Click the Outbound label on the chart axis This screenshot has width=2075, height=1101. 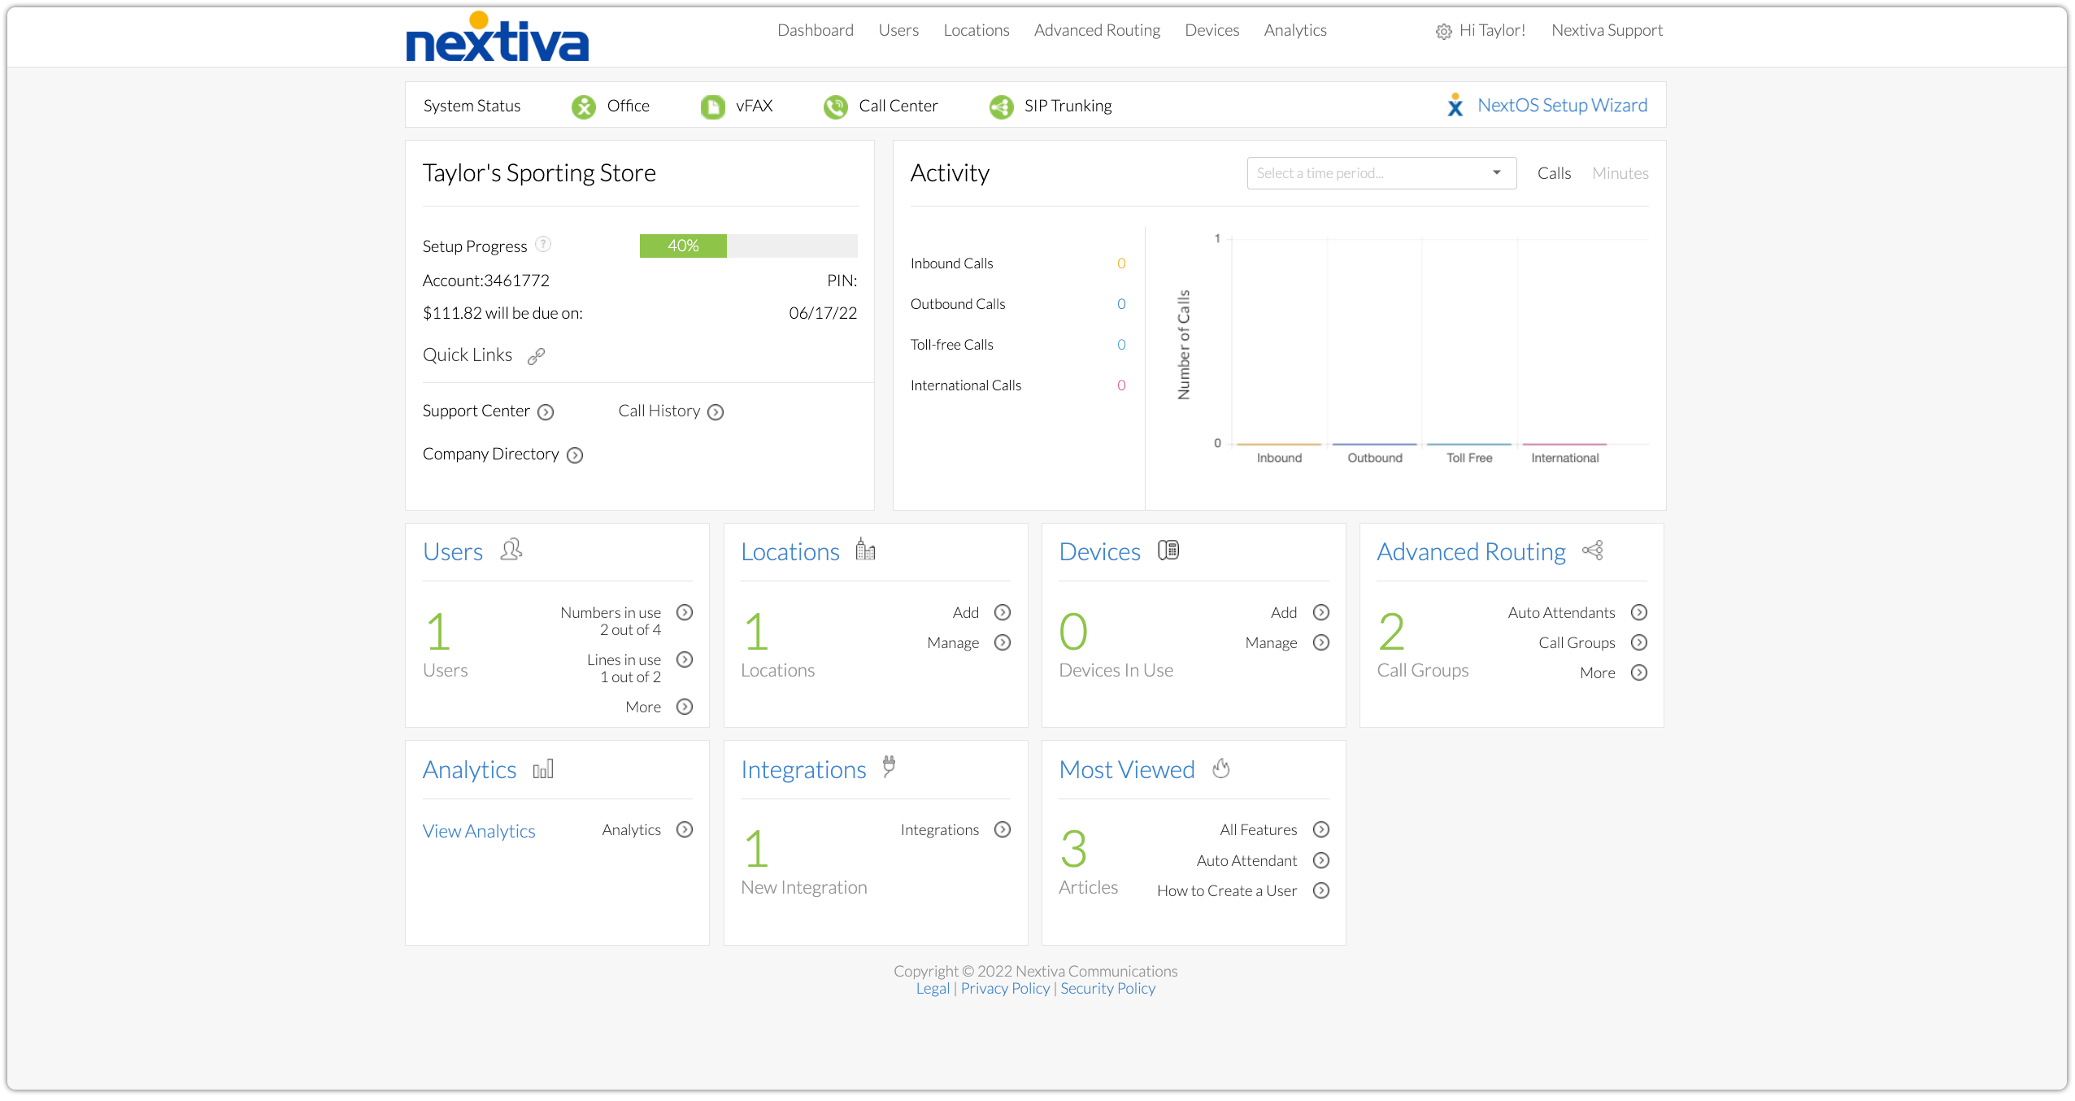(x=1375, y=458)
